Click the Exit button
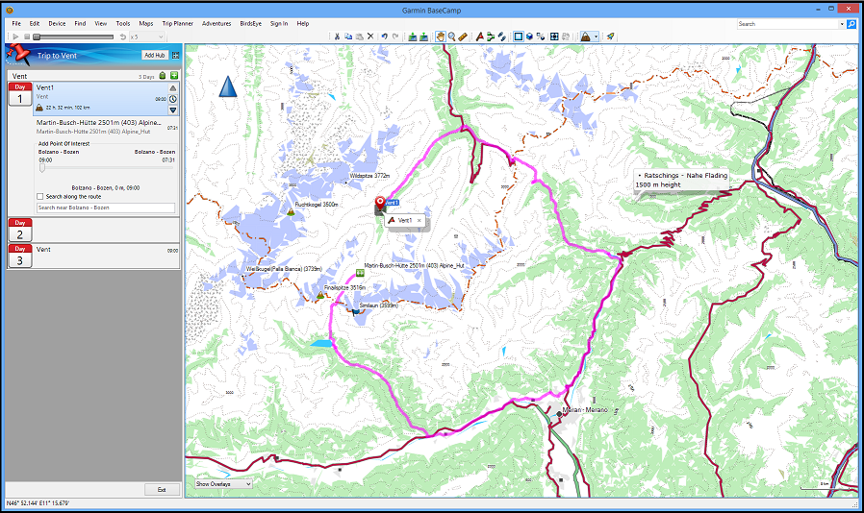 pyautogui.click(x=162, y=489)
